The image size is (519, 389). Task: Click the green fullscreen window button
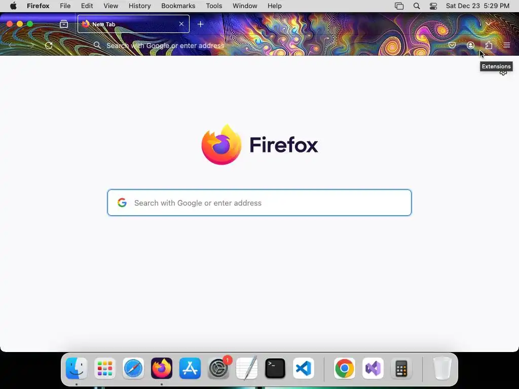(x=30, y=24)
